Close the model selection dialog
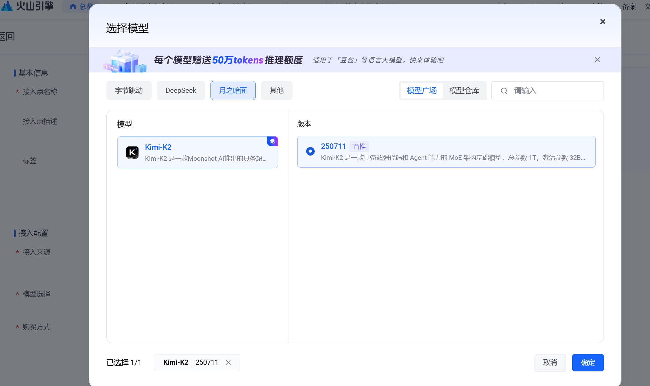This screenshot has width=650, height=386. 603,22
